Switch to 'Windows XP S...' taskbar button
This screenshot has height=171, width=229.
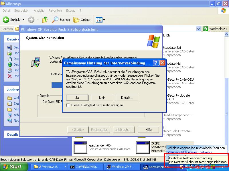pyautogui.click(x=122, y=167)
